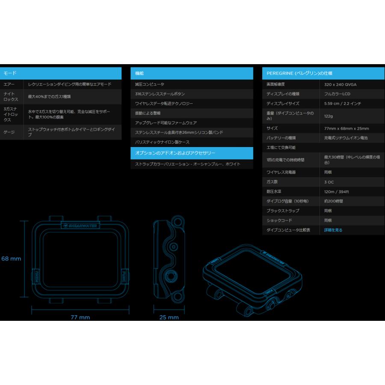The width and height of the screenshot is (385, 385).
Task: Select the 重量 (ダイブコンピュータのみ) label
Action: click(x=290, y=115)
